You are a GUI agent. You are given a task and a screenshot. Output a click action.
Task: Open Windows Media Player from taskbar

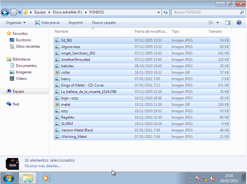coord(46,178)
